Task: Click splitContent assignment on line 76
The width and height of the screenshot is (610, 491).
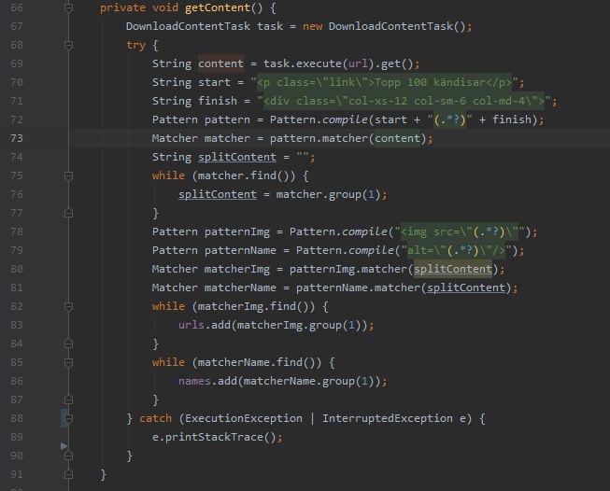Action: [x=218, y=194]
